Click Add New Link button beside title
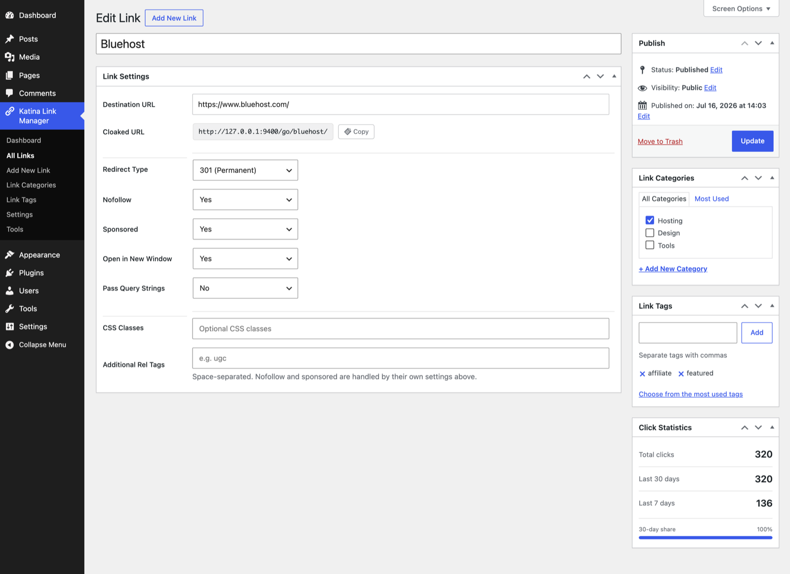This screenshot has width=790, height=574. (x=174, y=18)
